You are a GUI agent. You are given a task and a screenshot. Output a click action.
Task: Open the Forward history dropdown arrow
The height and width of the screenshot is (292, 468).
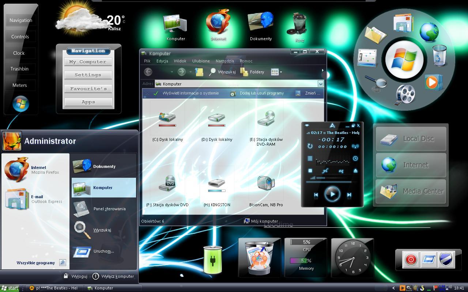190,72
